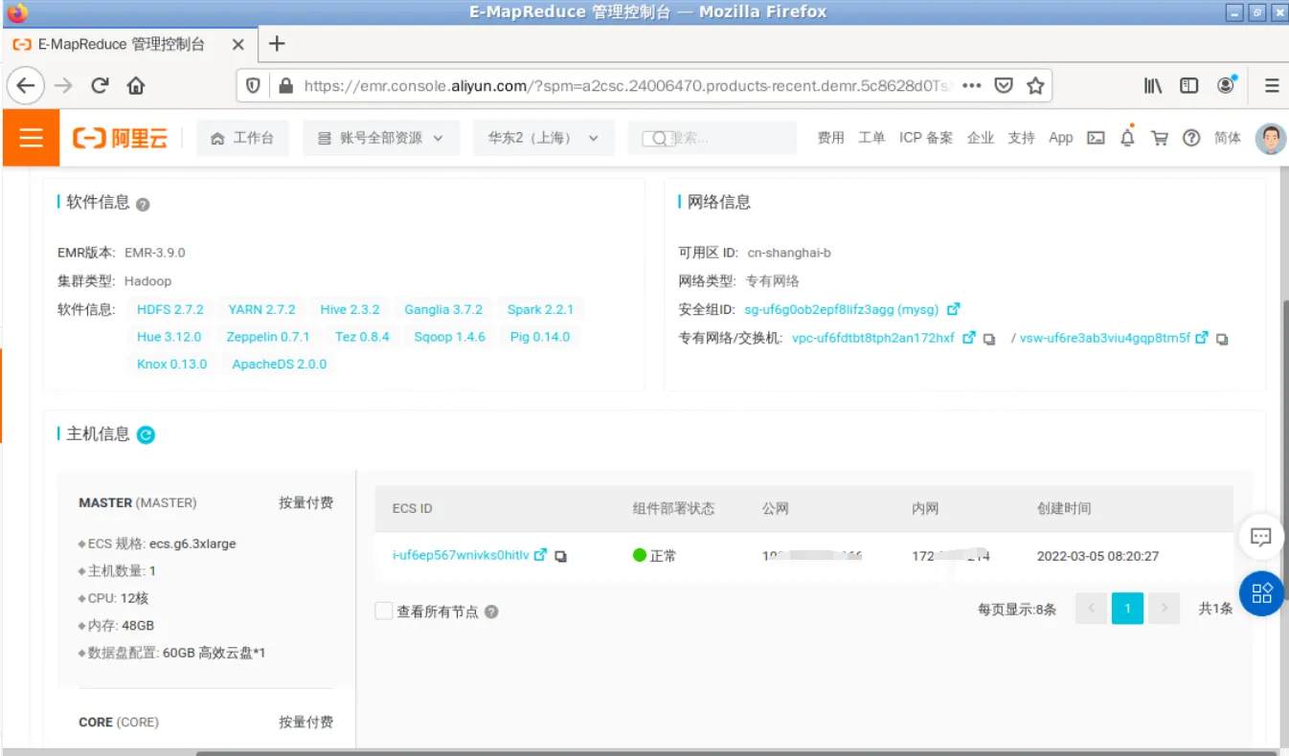The height and width of the screenshot is (756, 1289).
Task: Click the previous page pagination arrow
Action: tap(1091, 608)
